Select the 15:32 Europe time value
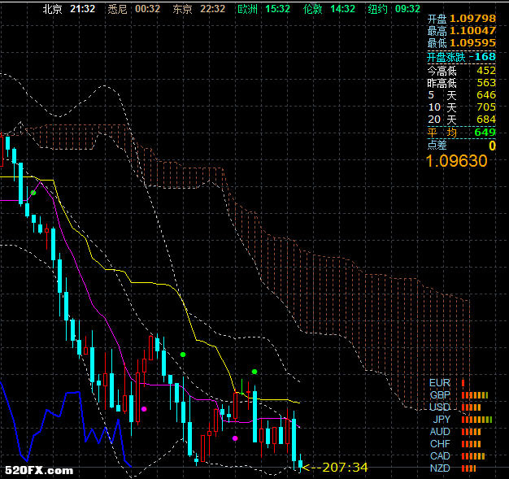This screenshot has height=479, width=509. pos(277,9)
